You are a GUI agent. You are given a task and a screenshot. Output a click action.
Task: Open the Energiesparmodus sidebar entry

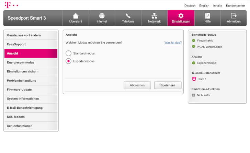click(x=31, y=62)
